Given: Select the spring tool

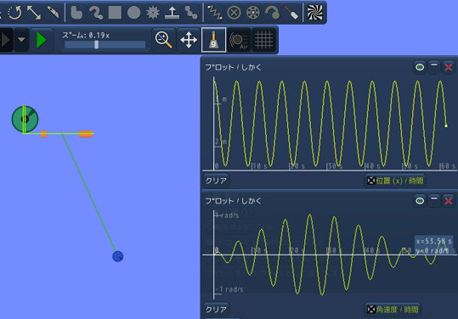Looking at the screenshot, I should (x=215, y=13).
